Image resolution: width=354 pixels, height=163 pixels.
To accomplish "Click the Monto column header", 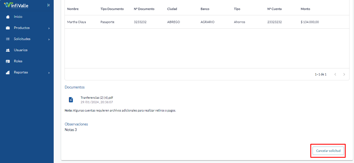I will (x=305, y=9).
